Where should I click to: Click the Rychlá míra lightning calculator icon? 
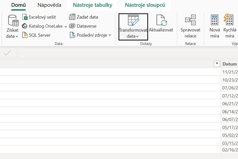(228, 19)
